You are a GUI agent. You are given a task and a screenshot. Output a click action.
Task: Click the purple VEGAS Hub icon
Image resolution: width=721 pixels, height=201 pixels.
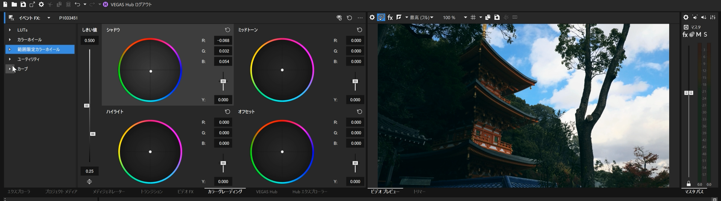point(105,4)
